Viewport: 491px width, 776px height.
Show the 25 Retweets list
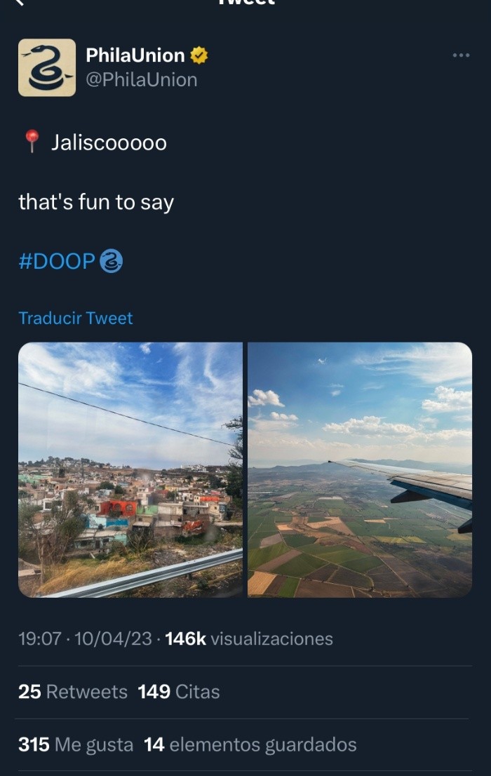(73, 692)
